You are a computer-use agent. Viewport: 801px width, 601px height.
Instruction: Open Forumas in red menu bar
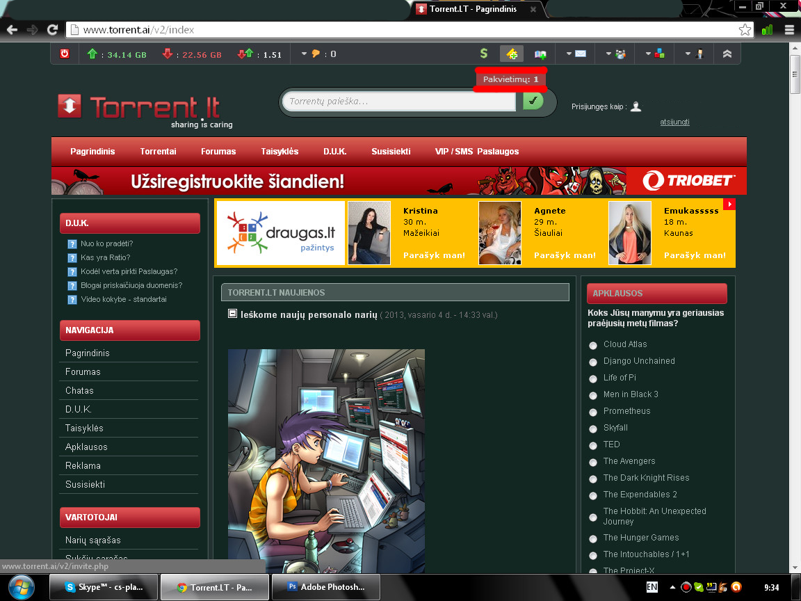(x=218, y=151)
